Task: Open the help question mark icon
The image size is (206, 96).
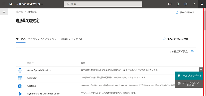Action: (194, 4)
